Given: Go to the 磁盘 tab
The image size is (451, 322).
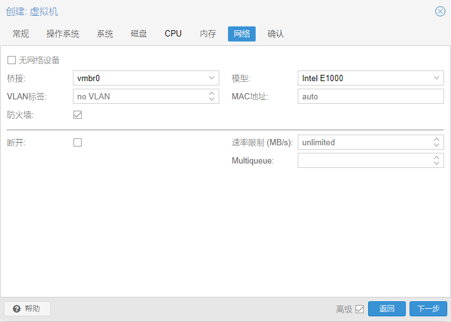Looking at the screenshot, I should (139, 34).
